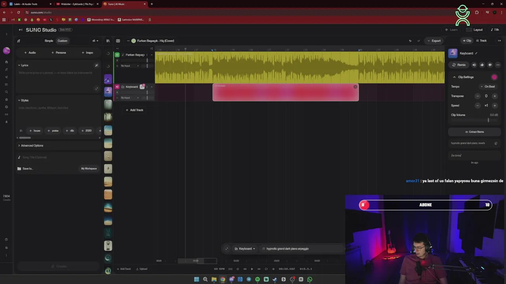Open Search in the left sidebar
This screenshot has height=284, width=506.
[6, 92]
